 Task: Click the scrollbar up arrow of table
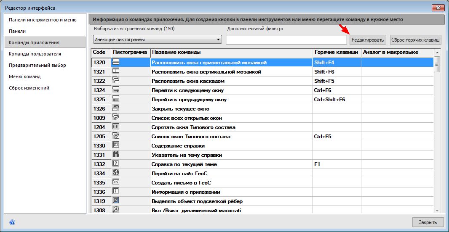[437, 53]
